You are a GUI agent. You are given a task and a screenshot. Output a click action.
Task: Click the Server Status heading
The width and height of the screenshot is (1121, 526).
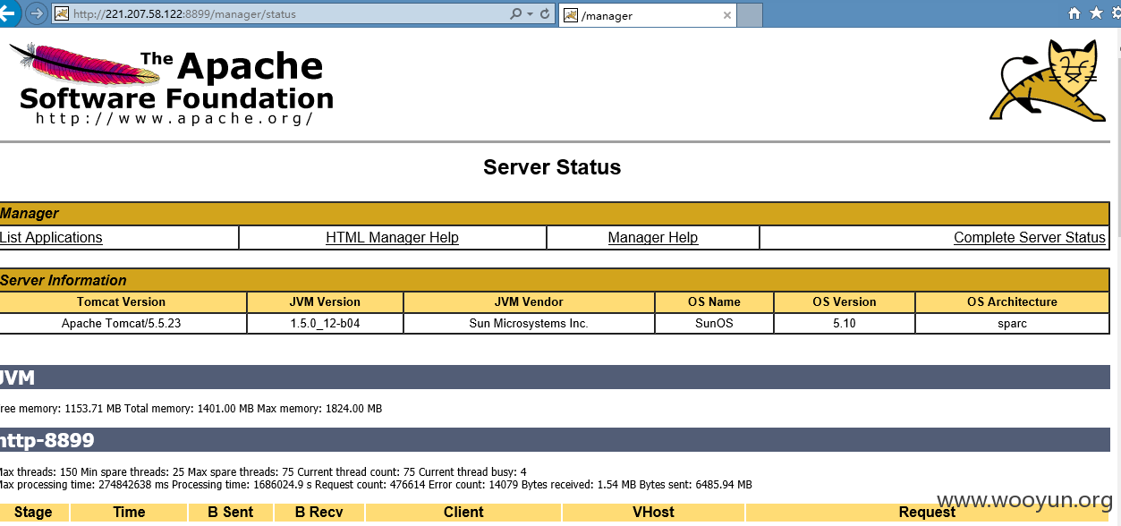pyautogui.click(x=552, y=167)
